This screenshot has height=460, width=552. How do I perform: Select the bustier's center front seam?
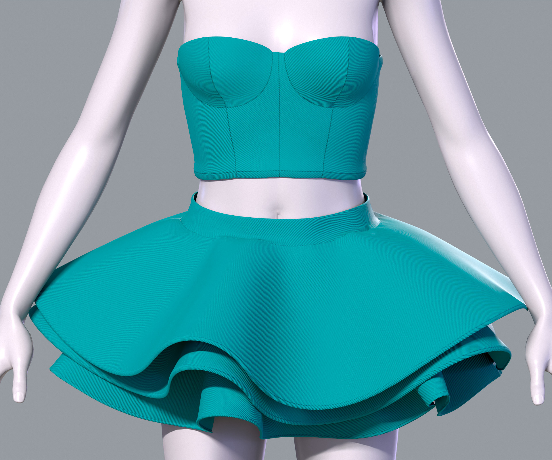(280, 115)
